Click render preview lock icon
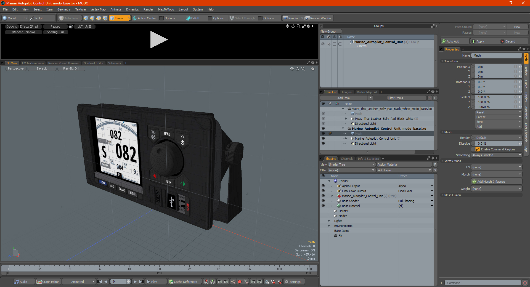Screen dimensions: 530x287 (71, 26)
